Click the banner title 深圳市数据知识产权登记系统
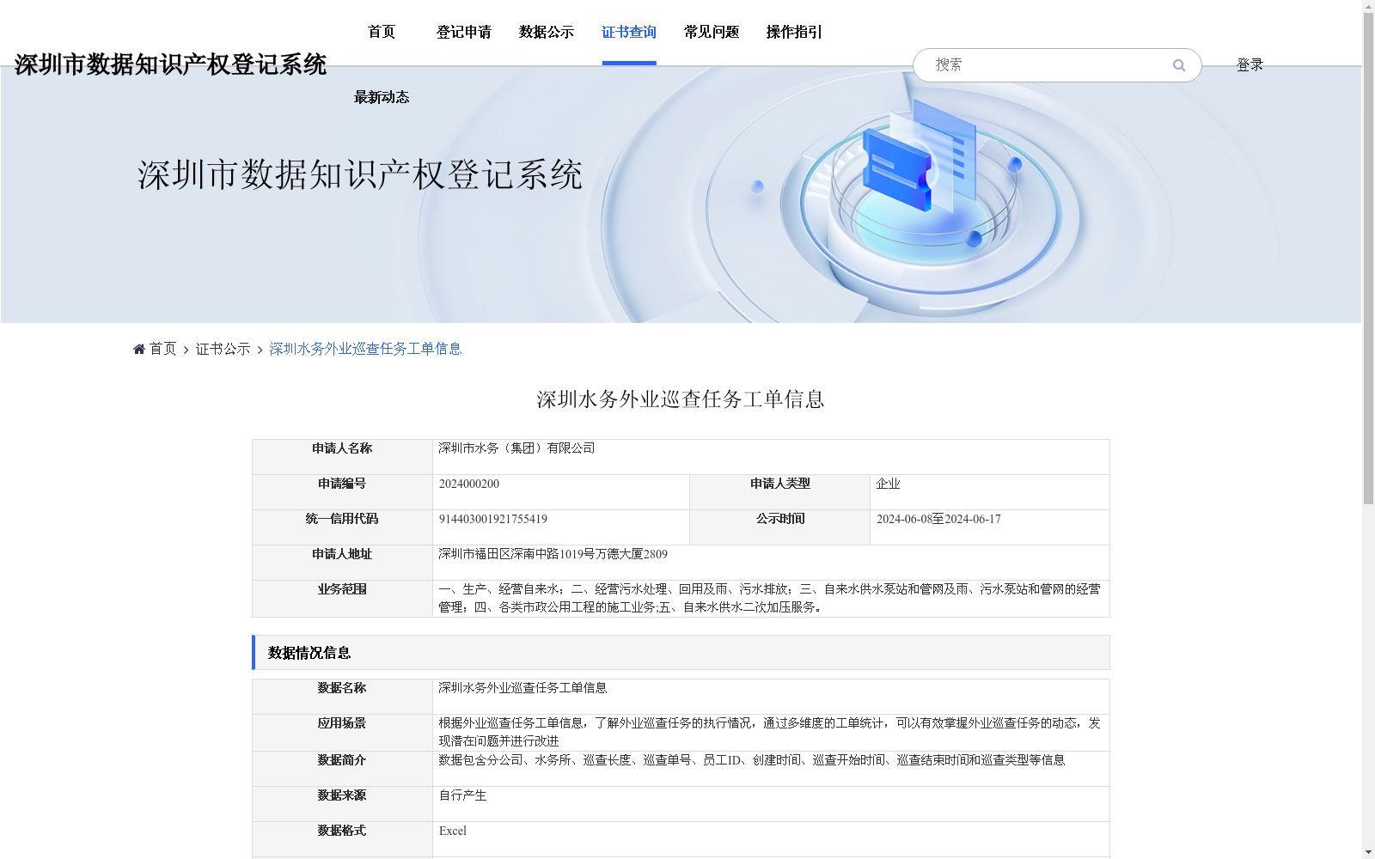The height and width of the screenshot is (859, 1375). point(360,174)
